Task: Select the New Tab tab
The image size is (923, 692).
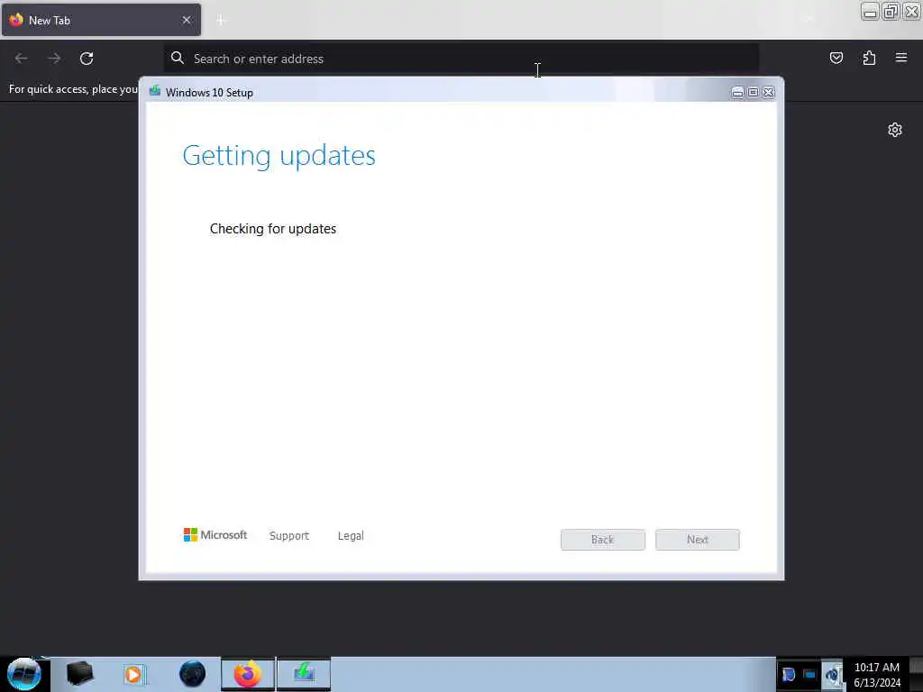Action: pyautogui.click(x=101, y=20)
